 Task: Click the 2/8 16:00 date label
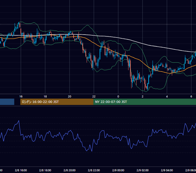[x=21, y=170]
